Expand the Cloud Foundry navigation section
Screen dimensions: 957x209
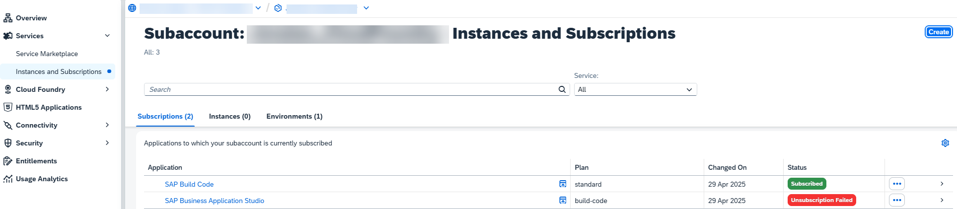[x=107, y=89]
